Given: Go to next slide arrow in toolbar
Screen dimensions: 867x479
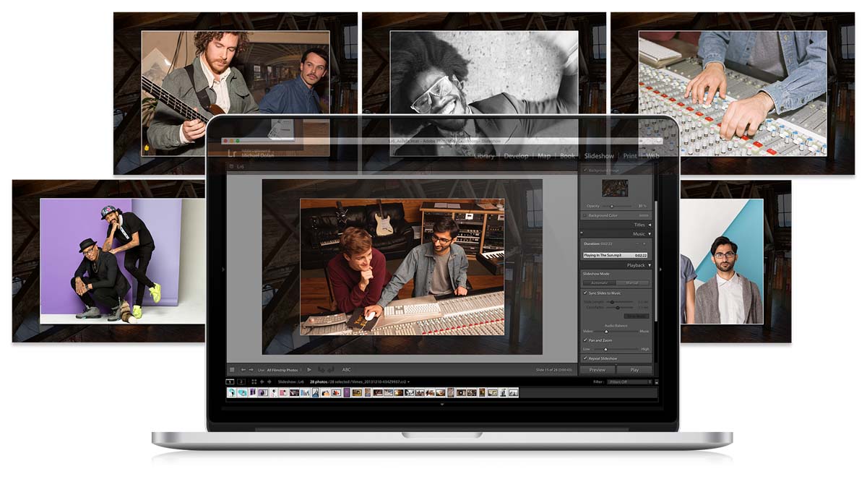Looking at the screenshot, I should click(251, 370).
